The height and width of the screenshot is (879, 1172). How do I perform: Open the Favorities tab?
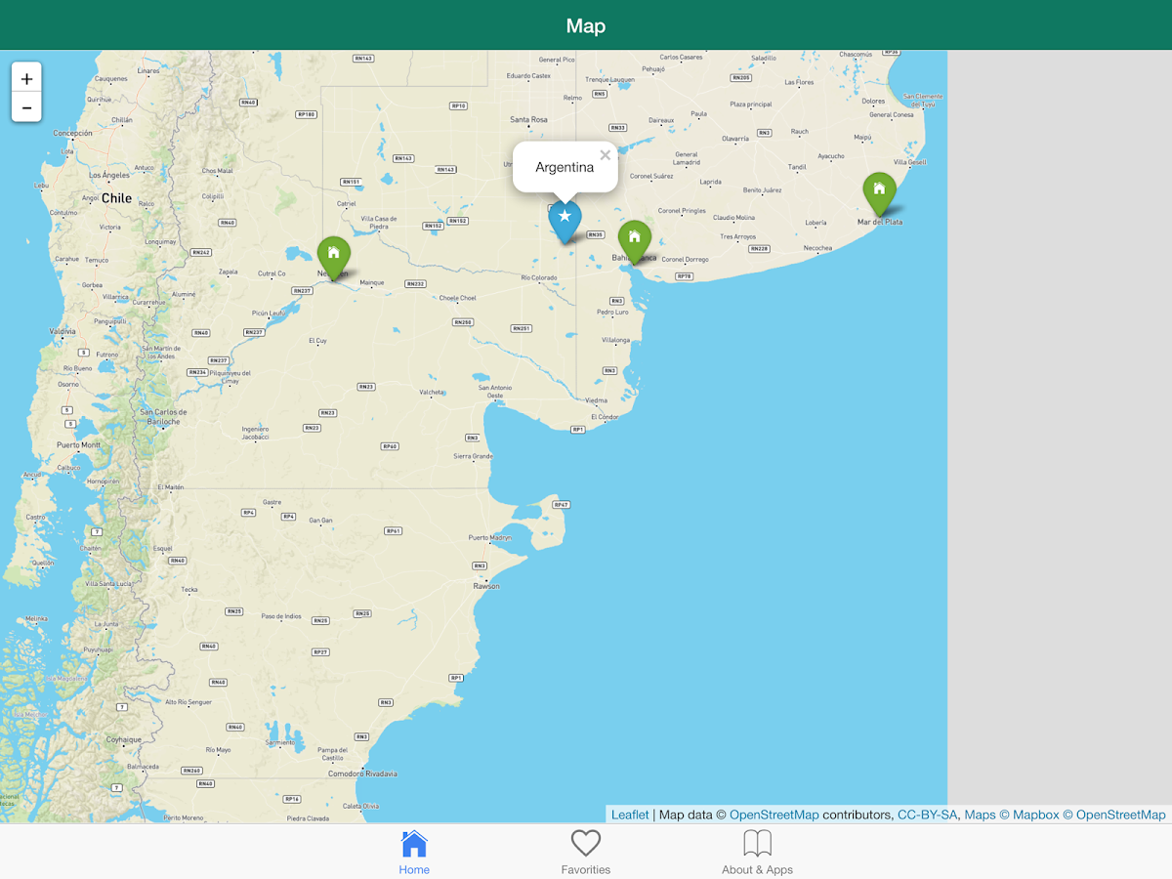click(x=586, y=852)
